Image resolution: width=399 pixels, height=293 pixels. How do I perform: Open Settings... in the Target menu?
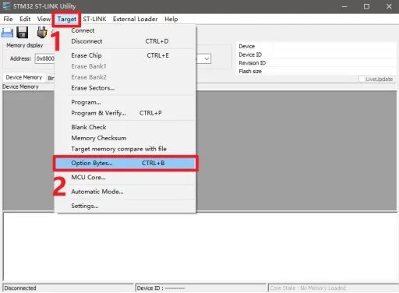(x=125, y=206)
